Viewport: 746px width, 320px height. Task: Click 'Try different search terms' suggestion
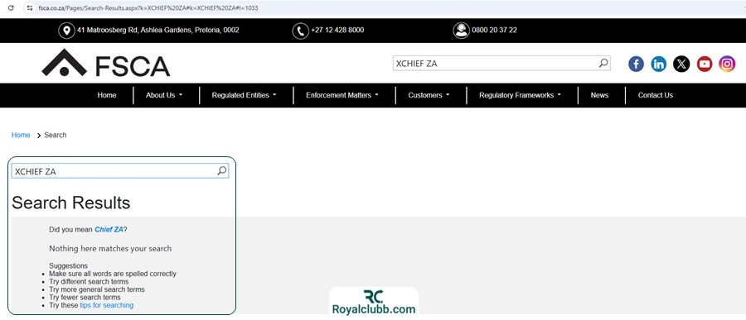pyautogui.click(x=89, y=281)
